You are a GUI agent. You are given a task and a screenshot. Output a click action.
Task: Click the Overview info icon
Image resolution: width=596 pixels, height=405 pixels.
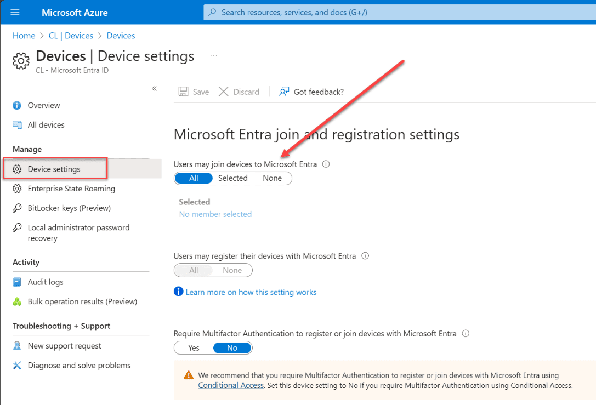17,105
